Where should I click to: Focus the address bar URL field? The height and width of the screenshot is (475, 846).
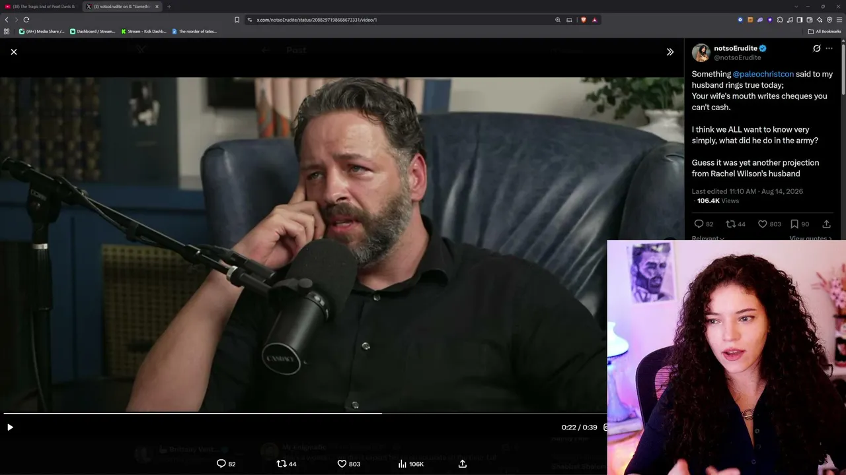pos(397,20)
